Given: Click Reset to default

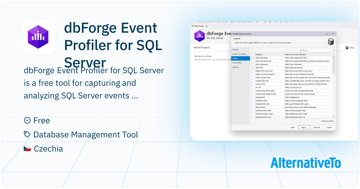Looking at the screenshot, I should (x=328, y=121).
